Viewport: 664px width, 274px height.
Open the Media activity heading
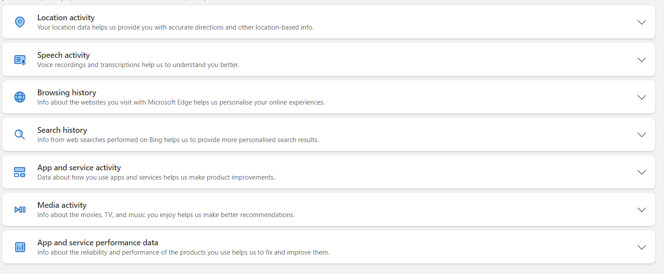pyautogui.click(x=62, y=205)
